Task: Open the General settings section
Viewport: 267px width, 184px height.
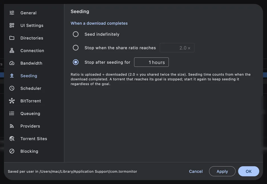Action: point(28,13)
